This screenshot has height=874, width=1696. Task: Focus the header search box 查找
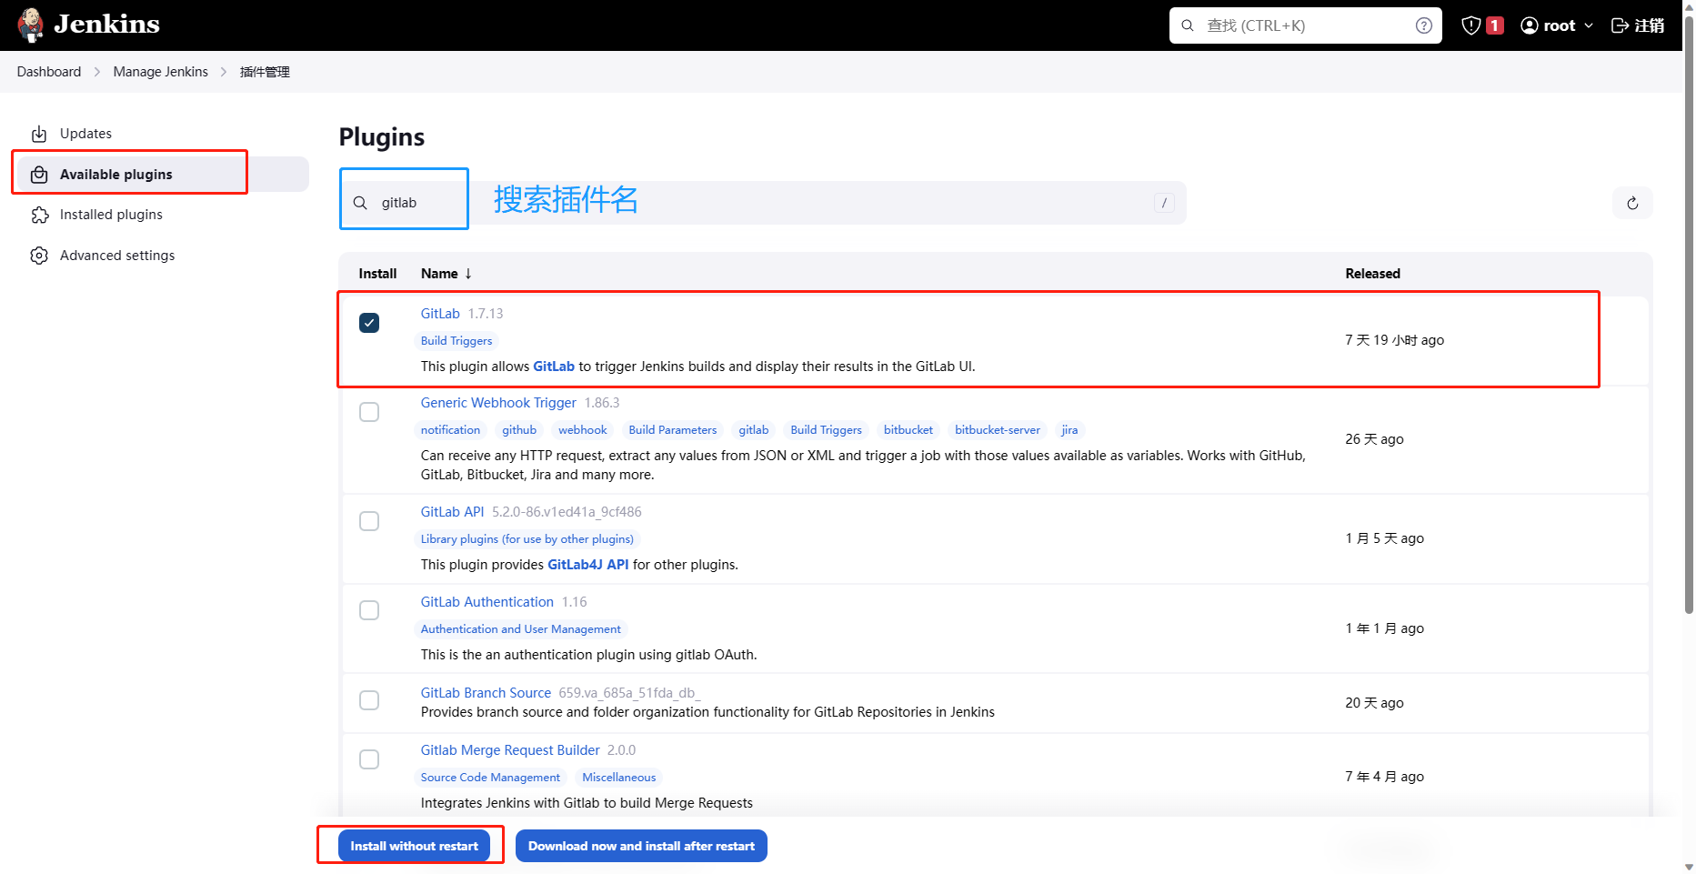point(1305,25)
